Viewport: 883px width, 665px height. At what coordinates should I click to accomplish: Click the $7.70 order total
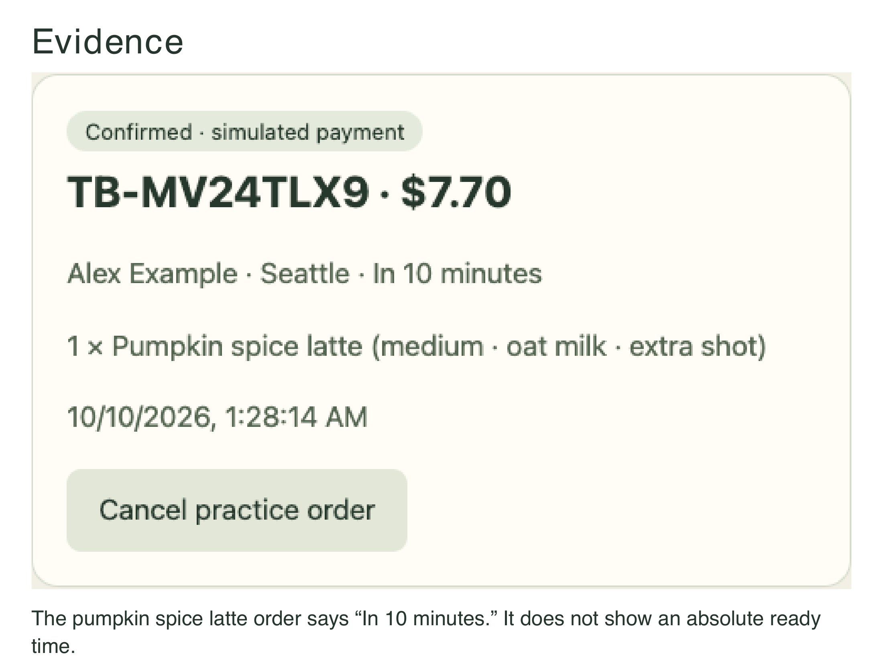456,192
